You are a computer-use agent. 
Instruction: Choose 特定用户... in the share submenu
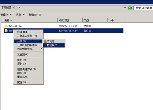click(x=54, y=45)
